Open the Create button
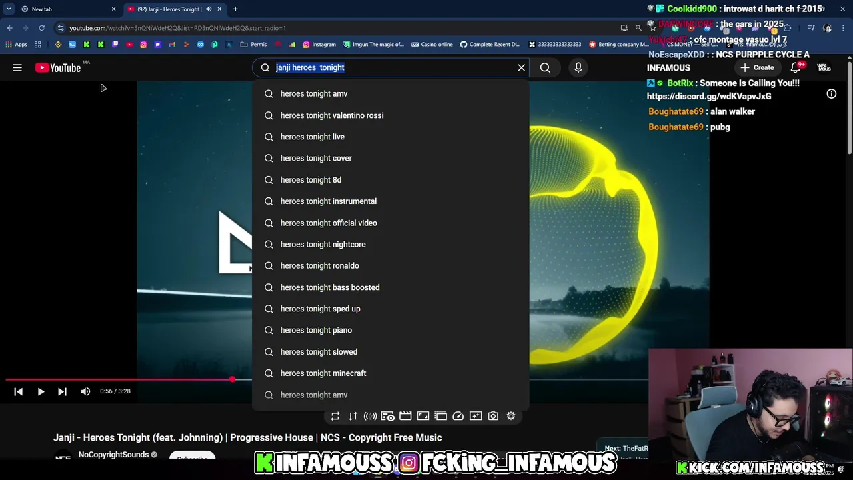The image size is (853, 480). click(757, 67)
